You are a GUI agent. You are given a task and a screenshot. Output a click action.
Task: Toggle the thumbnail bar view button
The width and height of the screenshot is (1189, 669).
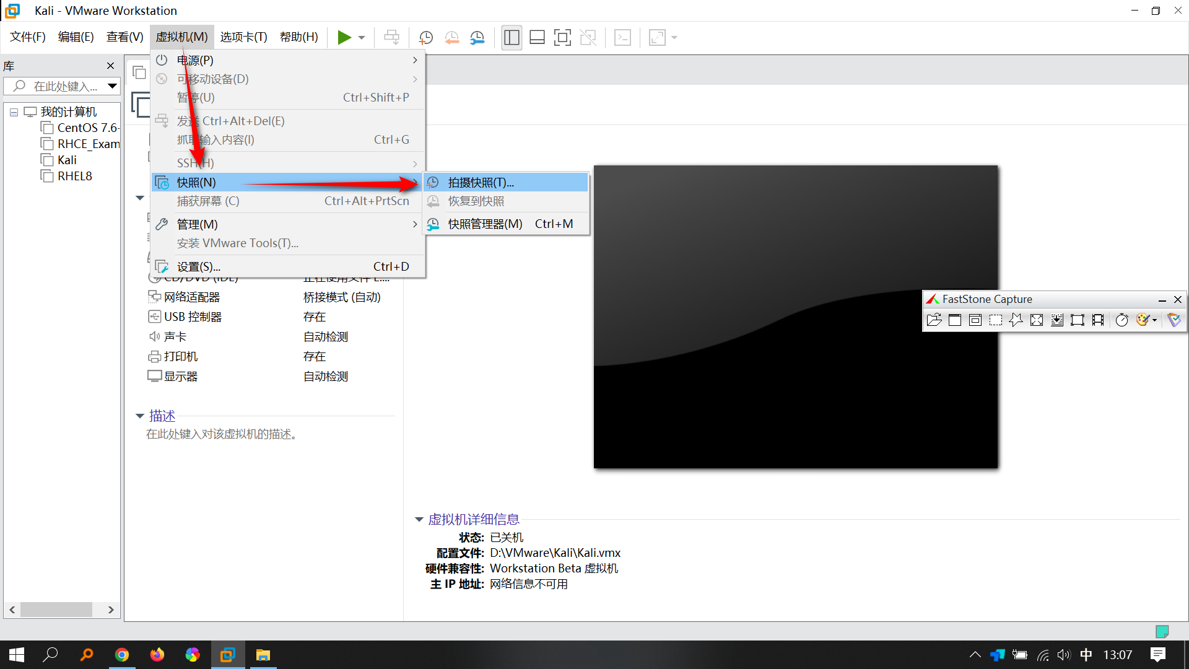click(x=537, y=38)
